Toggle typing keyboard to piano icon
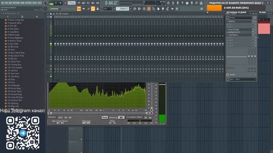273x153 pixels. click(79, 8)
